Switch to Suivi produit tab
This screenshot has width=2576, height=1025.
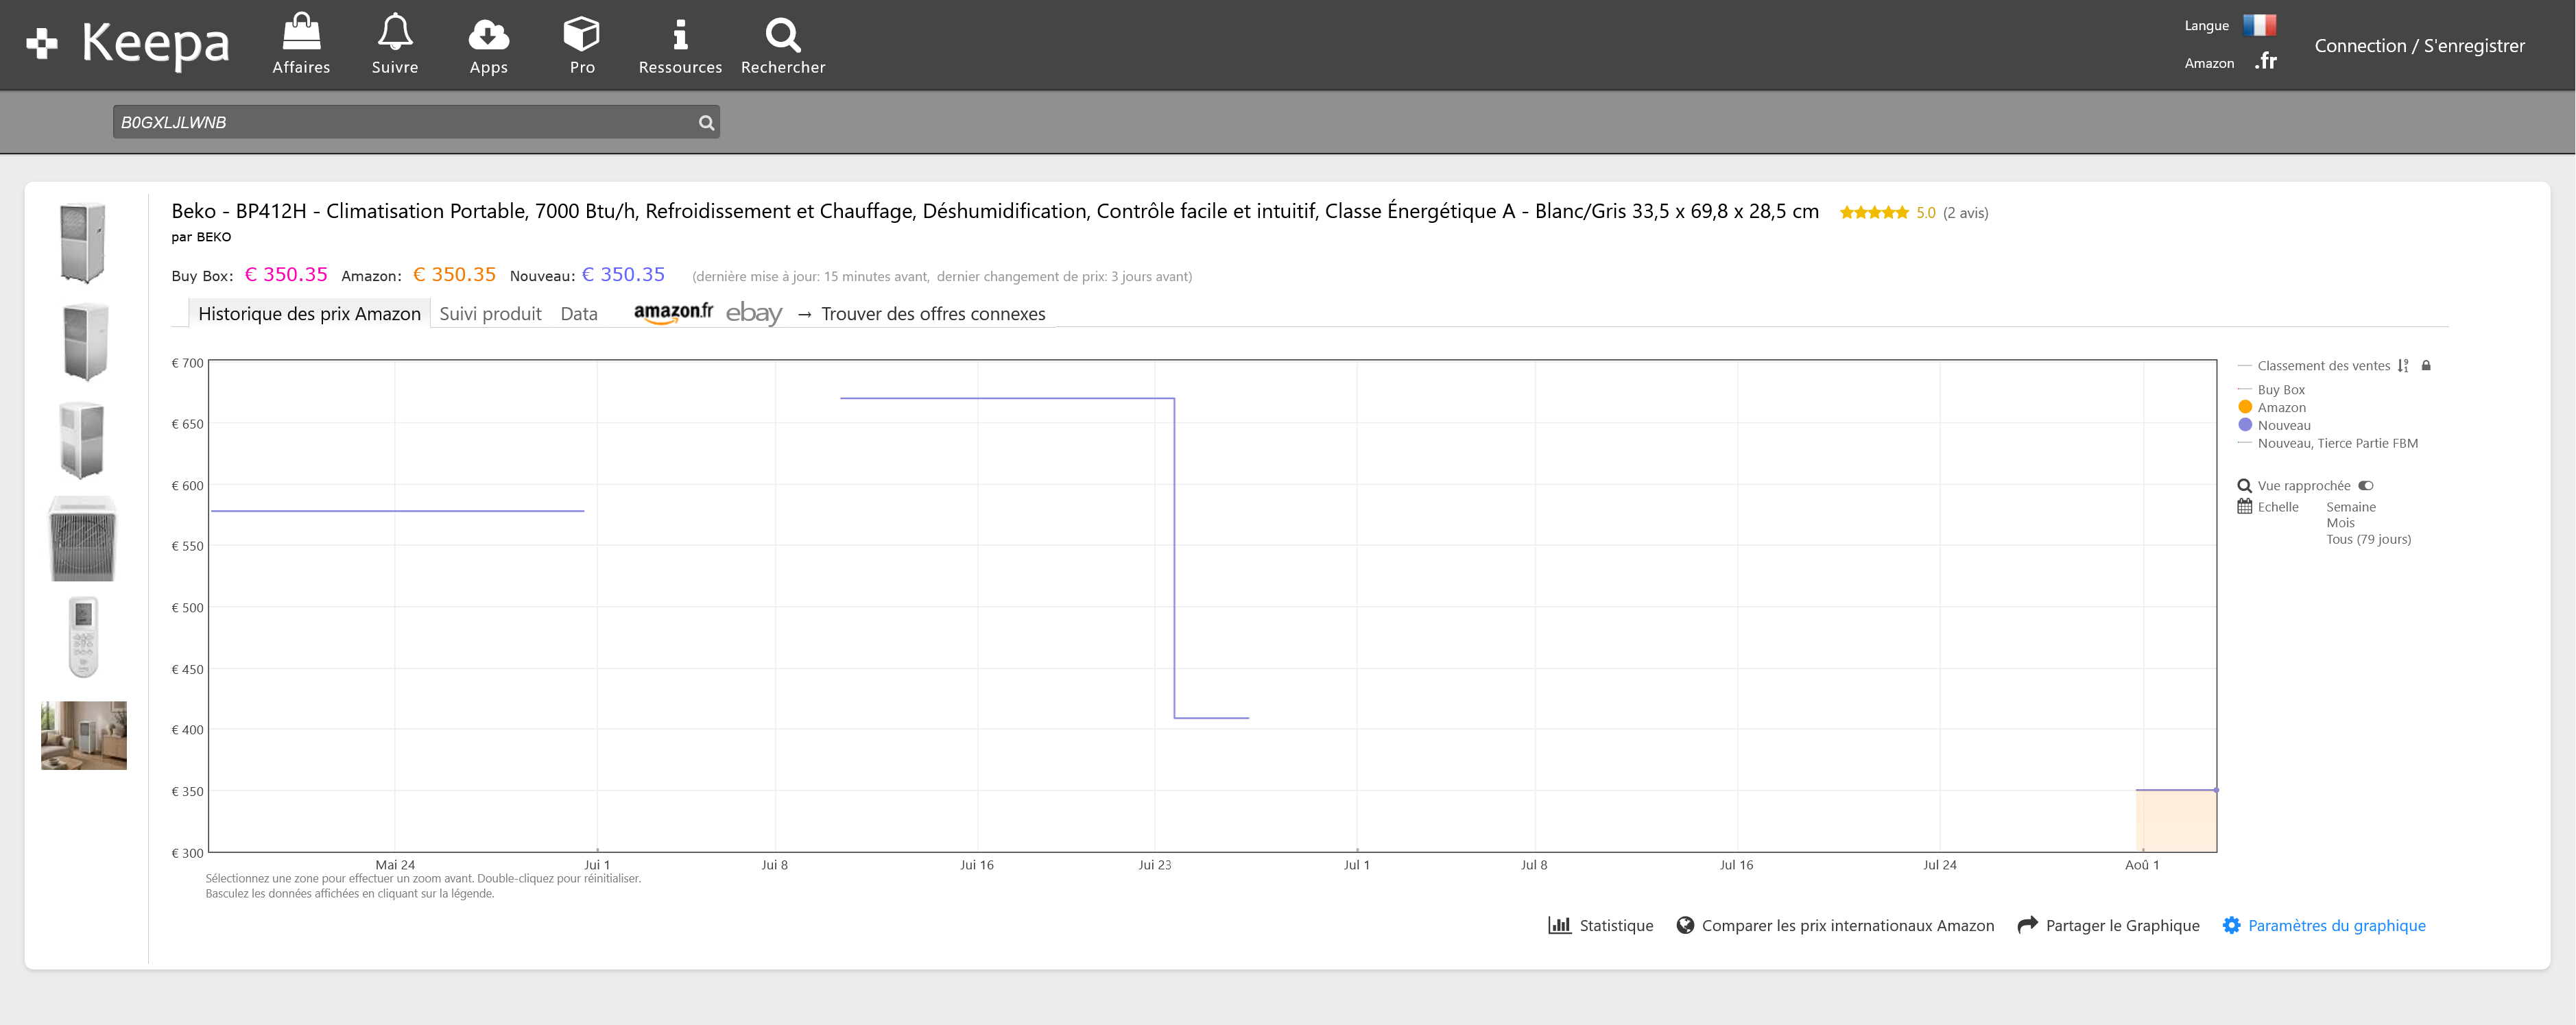pyautogui.click(x=490, y=314)
